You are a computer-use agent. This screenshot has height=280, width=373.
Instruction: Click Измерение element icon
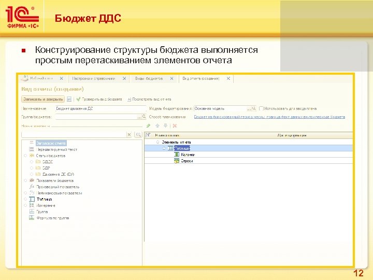pos(32,205)
